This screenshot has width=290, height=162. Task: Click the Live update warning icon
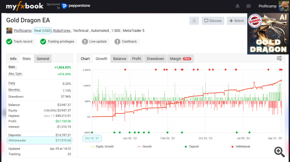click(x=85, y=42)
